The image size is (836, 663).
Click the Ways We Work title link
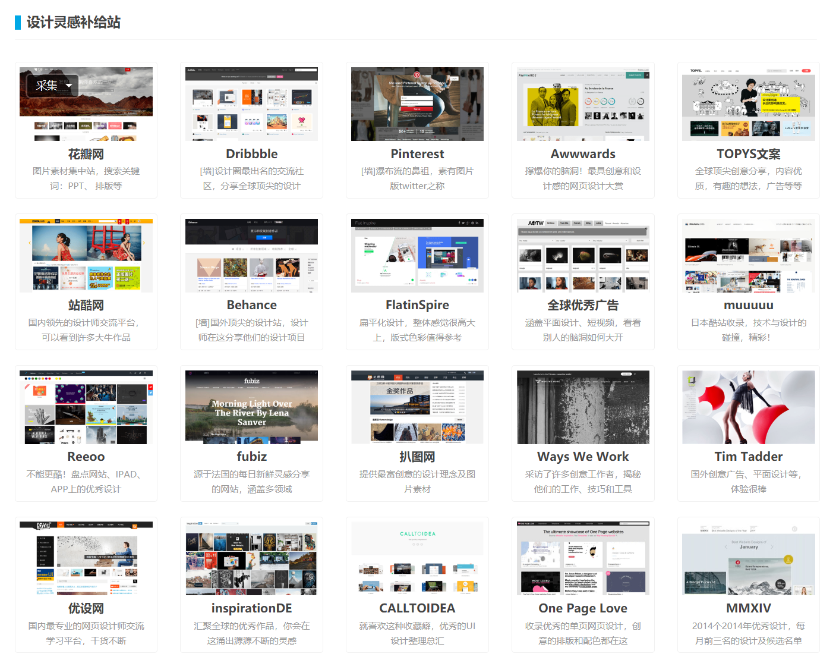[x=583, y=457]
